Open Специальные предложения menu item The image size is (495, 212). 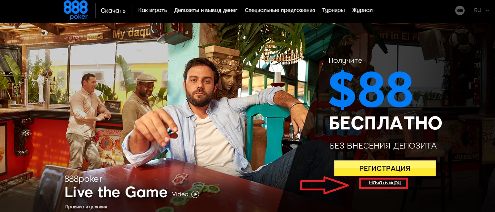[x=280, y=10]
